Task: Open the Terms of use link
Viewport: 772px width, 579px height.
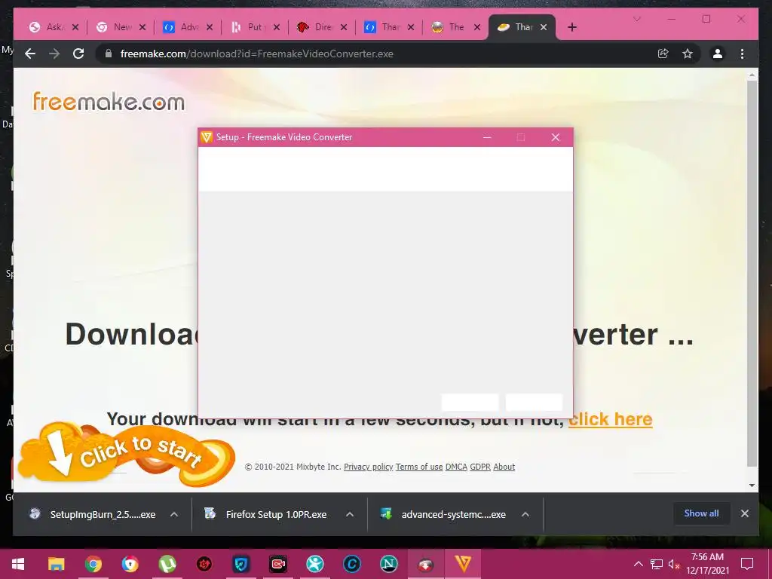Action: tap(419, 467)
